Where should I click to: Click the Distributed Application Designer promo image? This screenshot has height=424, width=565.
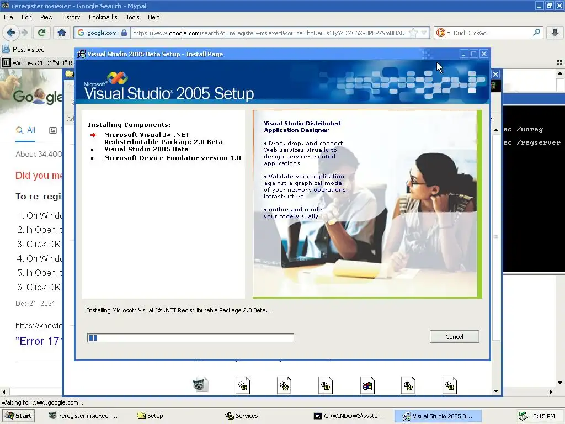pos(367,204)
